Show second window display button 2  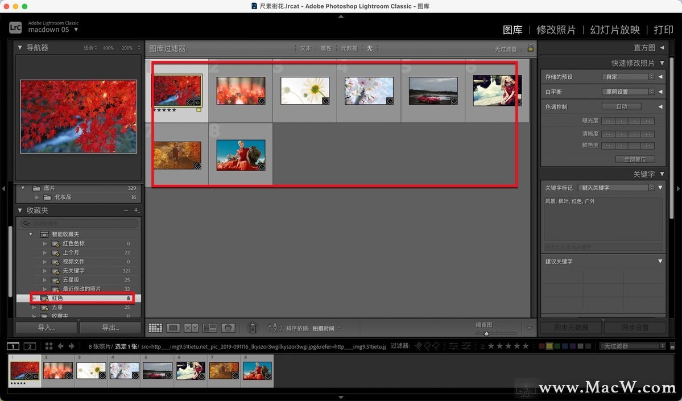pyautogui.click(x=30, y=346)
